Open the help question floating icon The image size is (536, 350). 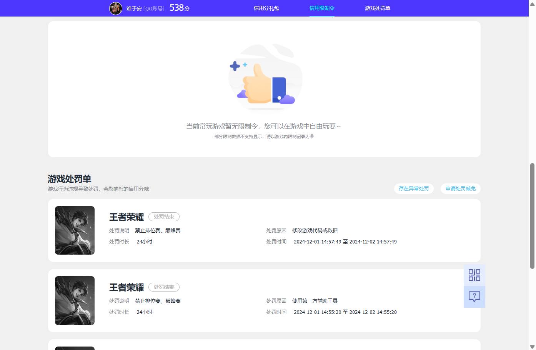pyautogui.click(x=474, y=297)
